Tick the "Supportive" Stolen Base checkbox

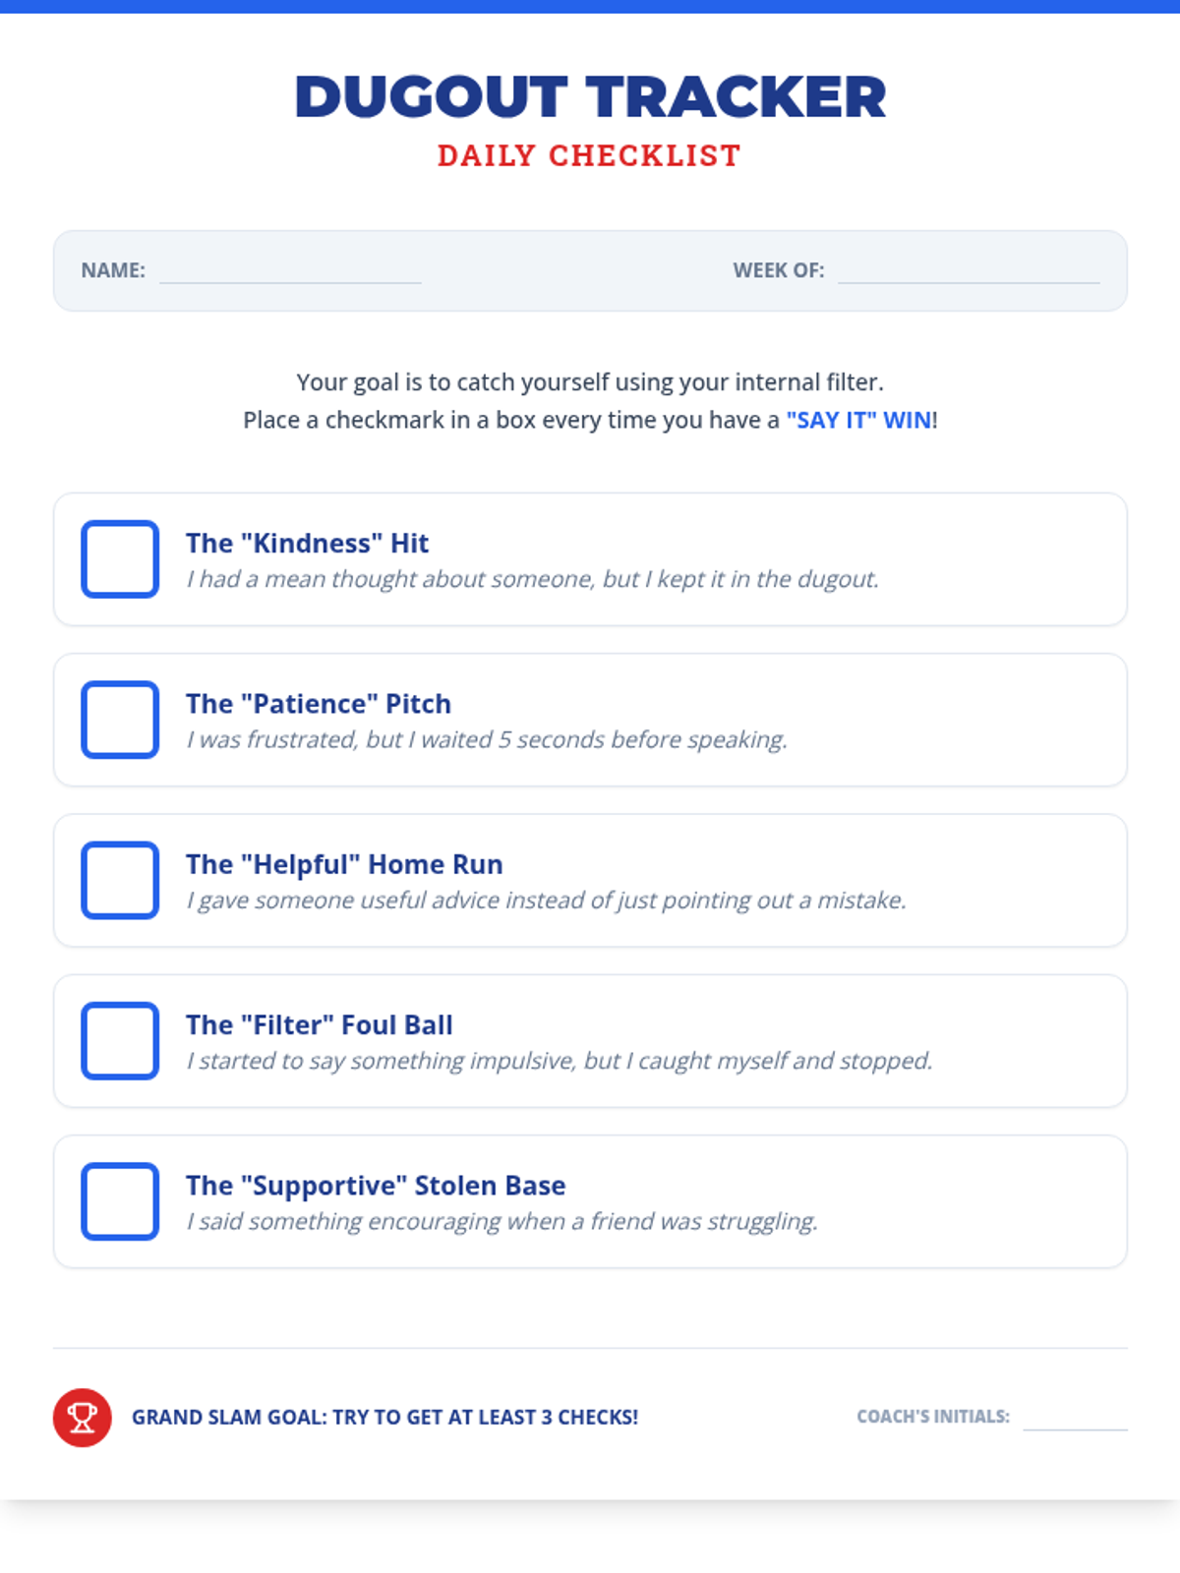pyautogui.click(x=120, y=1201)
